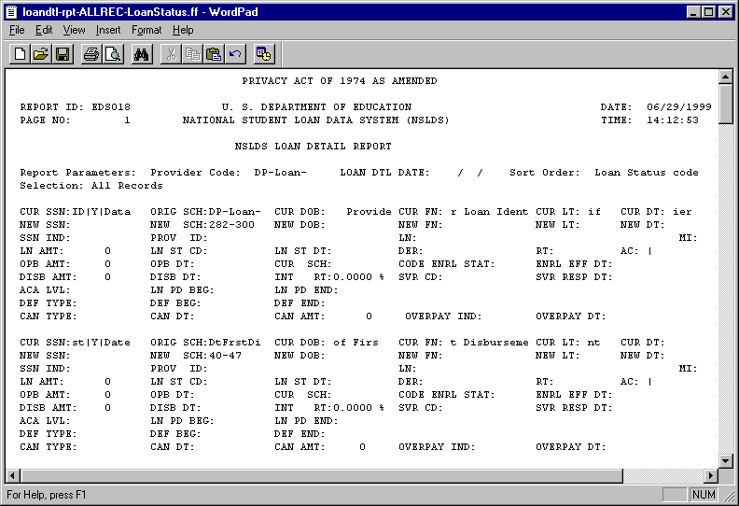The height and width of the screenshot is (506, 739).
Task: Open the Format menu
Action: pos(146,30)
